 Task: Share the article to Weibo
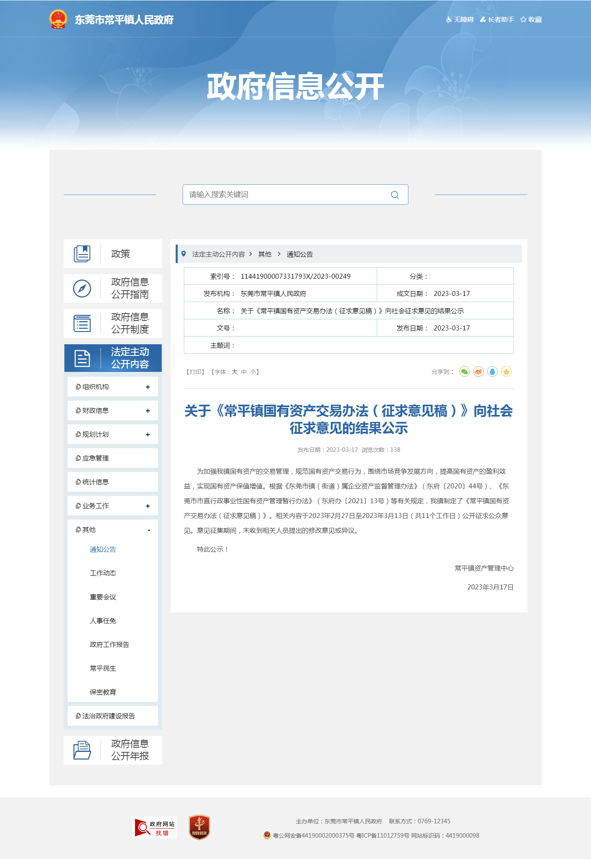[479, 372]
